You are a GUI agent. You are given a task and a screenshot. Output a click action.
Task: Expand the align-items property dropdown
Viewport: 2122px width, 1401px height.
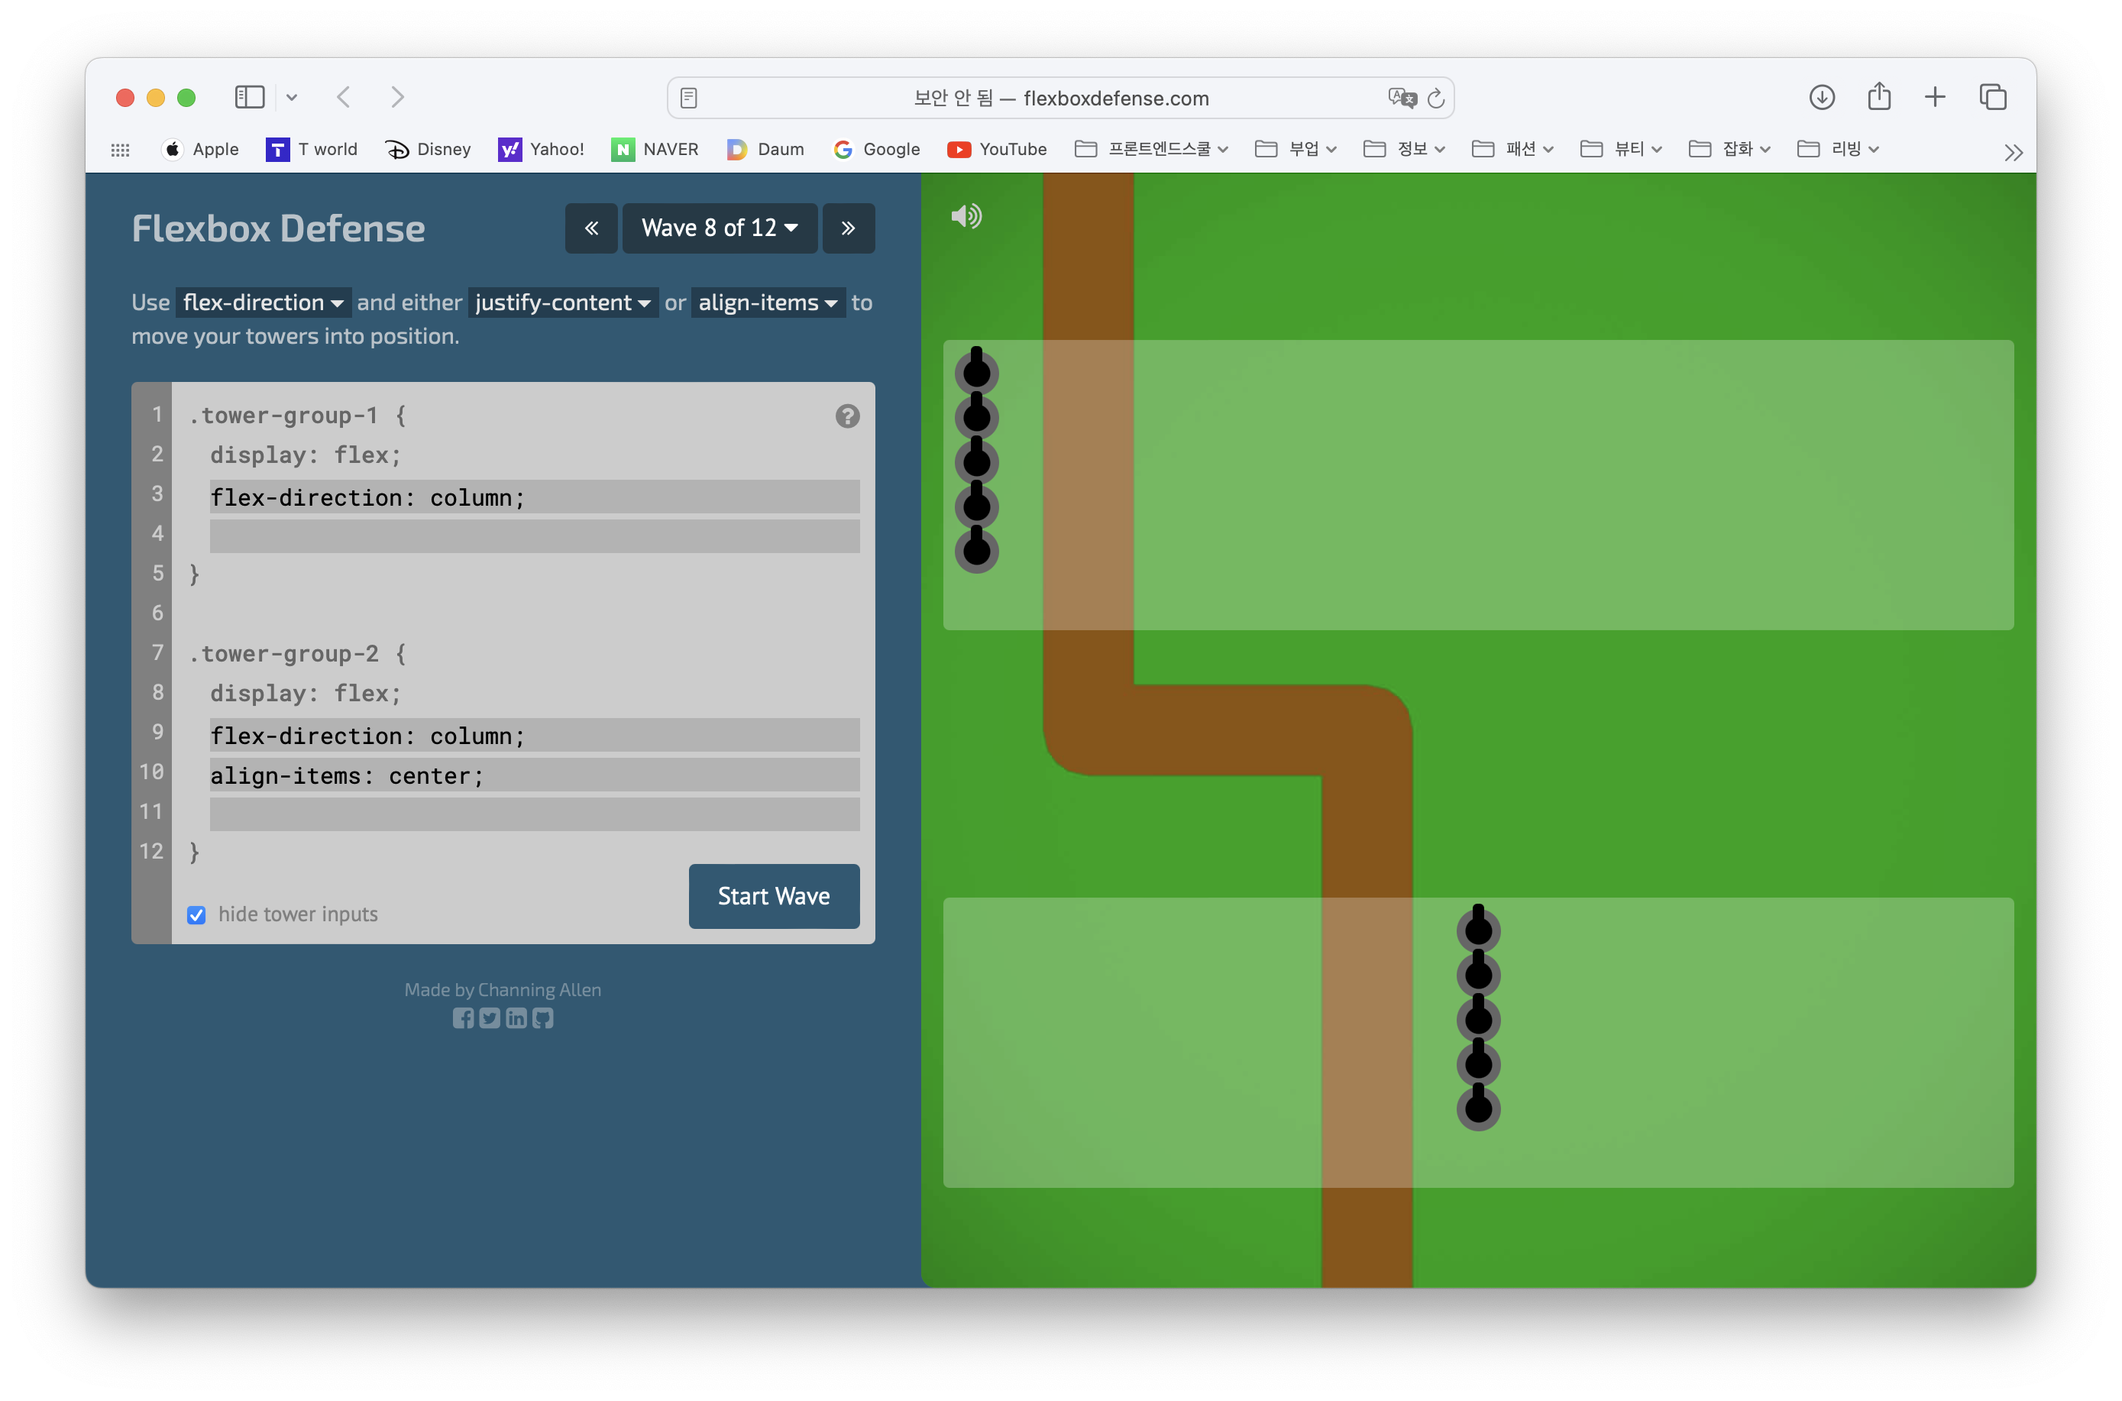(768, 303)
